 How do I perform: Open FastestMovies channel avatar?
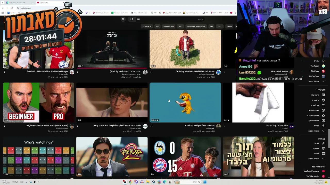click(145, 126)
